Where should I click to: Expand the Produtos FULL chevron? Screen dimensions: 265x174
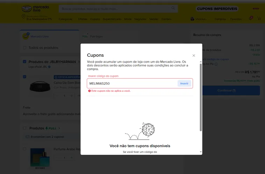click(59, 128)
